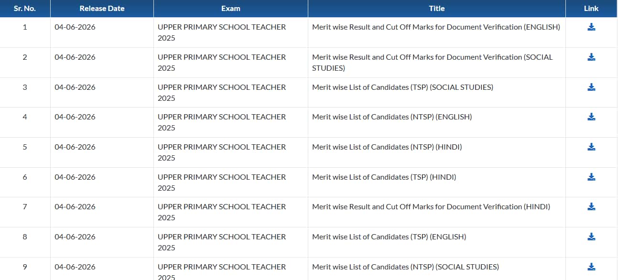Click the Release Date column header
The height and width of the screenshot is (280, 618).
[102, 9]
